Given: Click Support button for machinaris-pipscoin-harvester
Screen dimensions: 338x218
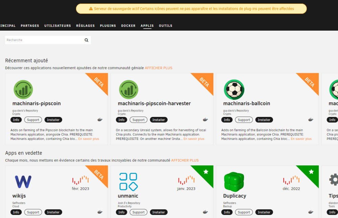Looking at the screenshot, I should tap(138, 120).
